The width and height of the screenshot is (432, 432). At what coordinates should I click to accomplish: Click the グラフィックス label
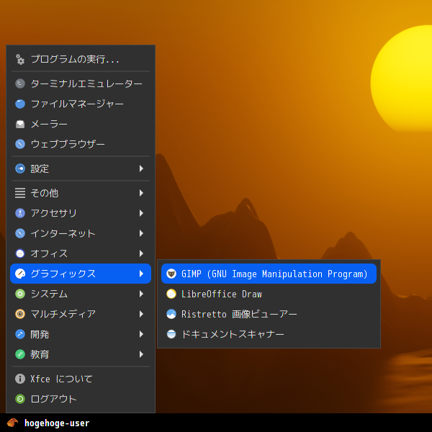coord(63,274)
